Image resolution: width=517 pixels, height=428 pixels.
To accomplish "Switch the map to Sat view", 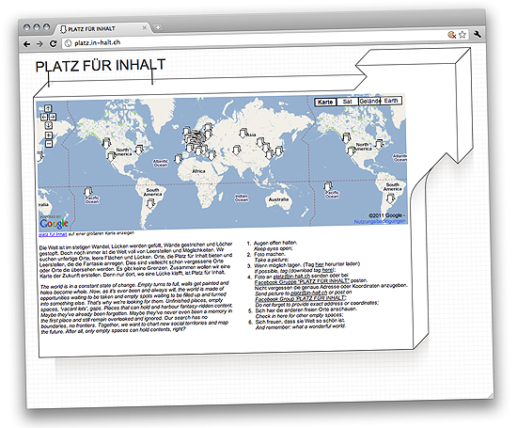I will [347, 102].
